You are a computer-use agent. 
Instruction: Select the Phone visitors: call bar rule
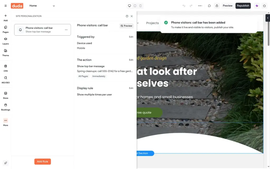pyautogui.click(x=42, y=30)
